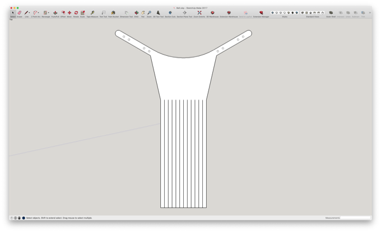Screen dimensions: 381x232
Task: Open the 2 Point Arc dropdown arrow
Action: click(x=39, y=13)
